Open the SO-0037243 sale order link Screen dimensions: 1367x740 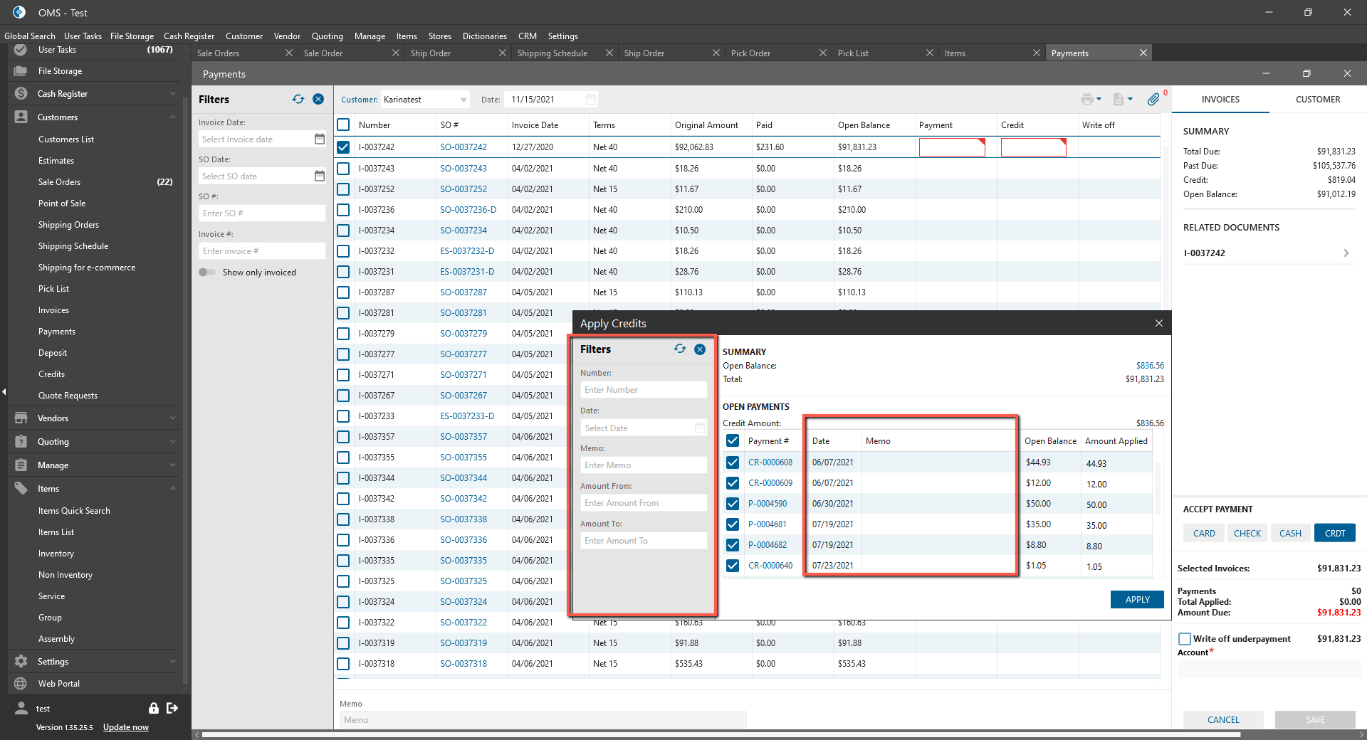point(463,169)
